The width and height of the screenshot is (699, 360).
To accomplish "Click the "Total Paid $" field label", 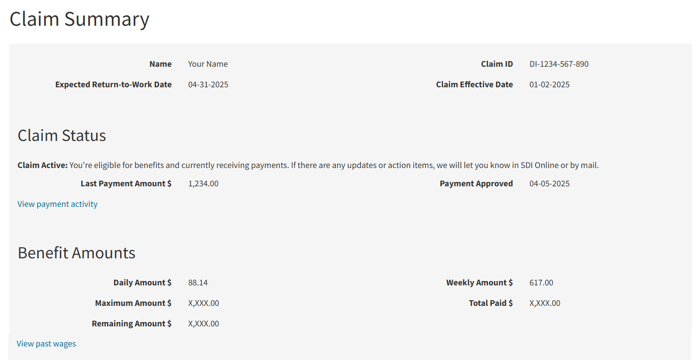I will [x=491, y=303].
